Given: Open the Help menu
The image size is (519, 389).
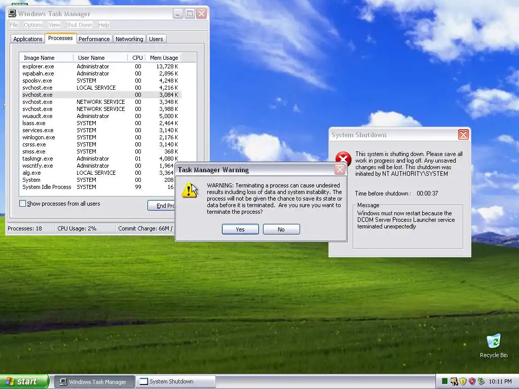Looking at the screenshot, I should [x=103, y=25].
